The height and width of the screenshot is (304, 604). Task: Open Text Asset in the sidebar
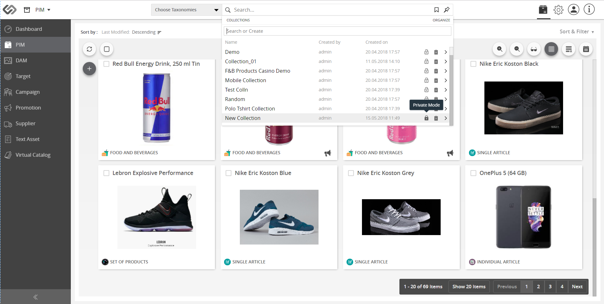[x=35, y=139]
